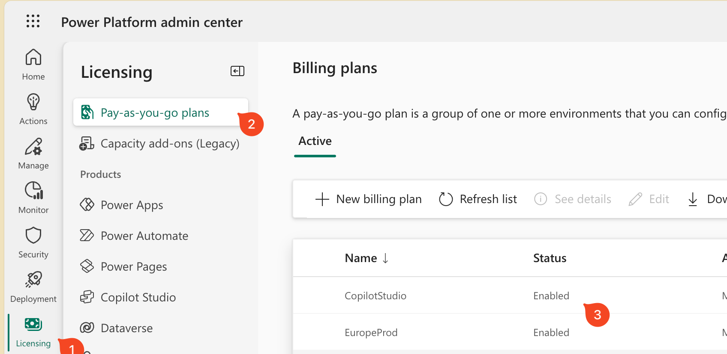Select the CopilotStudio billing plan row
This screenshot has width=727, height=354.
376,296
